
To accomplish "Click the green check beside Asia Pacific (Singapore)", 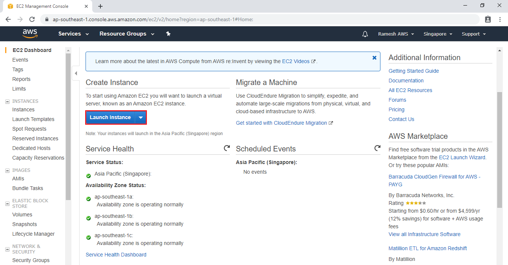I will (89, 176).
